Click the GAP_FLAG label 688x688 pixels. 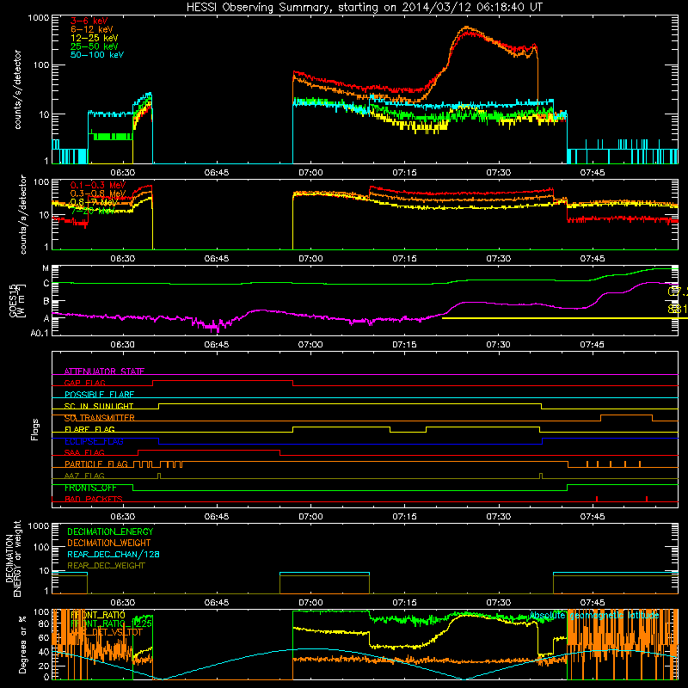click(84, 383)
